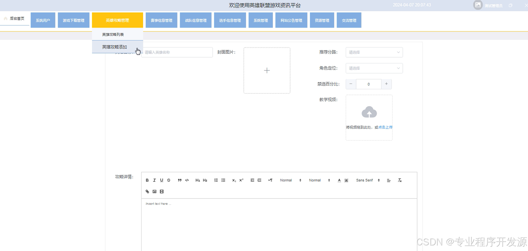
Task: Click the 禁选百分比 number field
Action: 369,84
